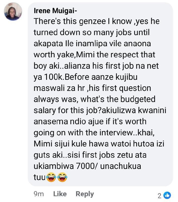The image size is (178, 202).
Task: Click "maswali za hr" text
Action: click(x=59, y=88)
